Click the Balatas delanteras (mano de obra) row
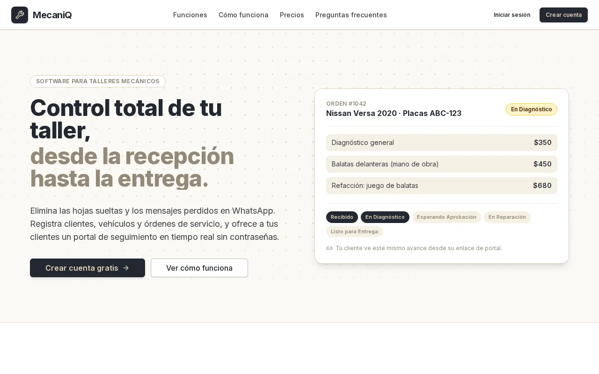The height and width of the screenshot is (374, 599). click(x=442, y=164)
